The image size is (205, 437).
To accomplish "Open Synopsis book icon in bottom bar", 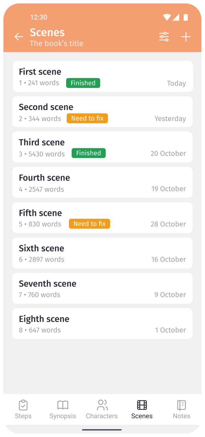I will click(63, 405).
